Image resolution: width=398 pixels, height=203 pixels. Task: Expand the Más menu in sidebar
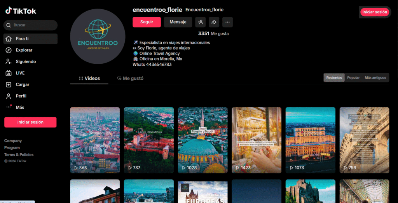(x=20, y=107)
